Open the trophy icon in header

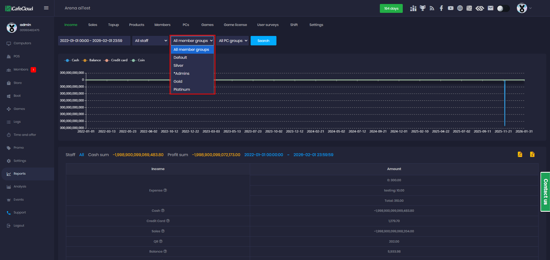click(423, 8)
